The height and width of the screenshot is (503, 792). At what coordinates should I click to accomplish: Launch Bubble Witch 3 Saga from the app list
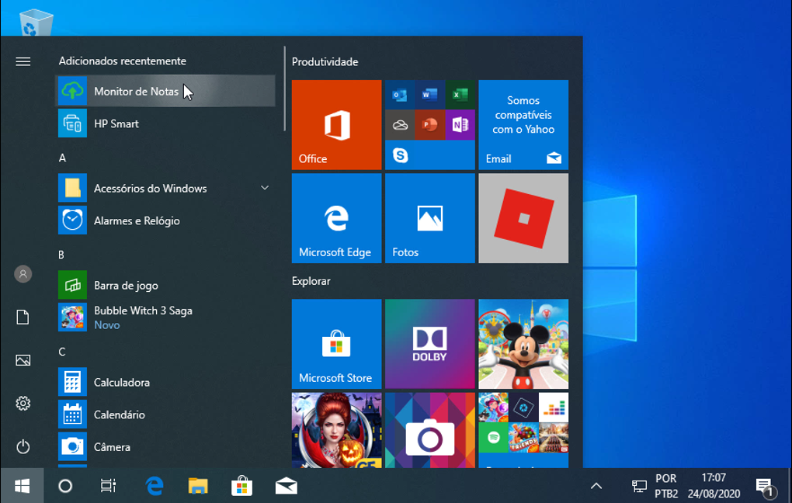(x=165, y=317)
